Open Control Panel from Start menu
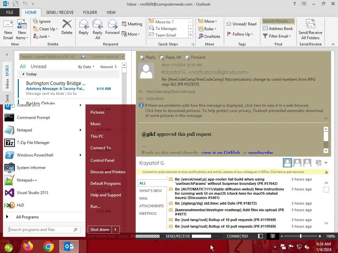338x253 pixels. tap(102, 160)
